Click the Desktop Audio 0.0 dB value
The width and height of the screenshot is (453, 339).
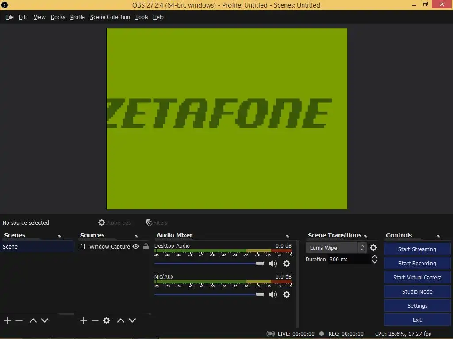283,245
